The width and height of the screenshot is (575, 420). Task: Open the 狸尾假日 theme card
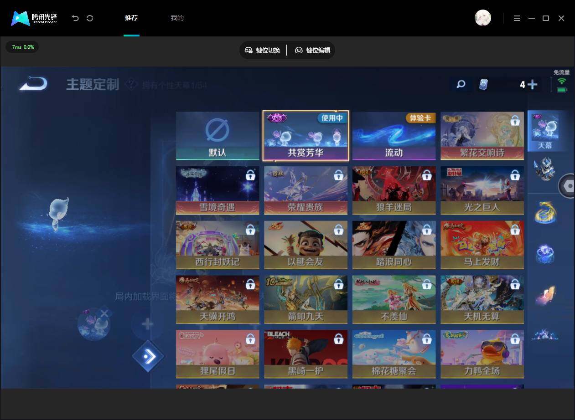pos(218,354)
